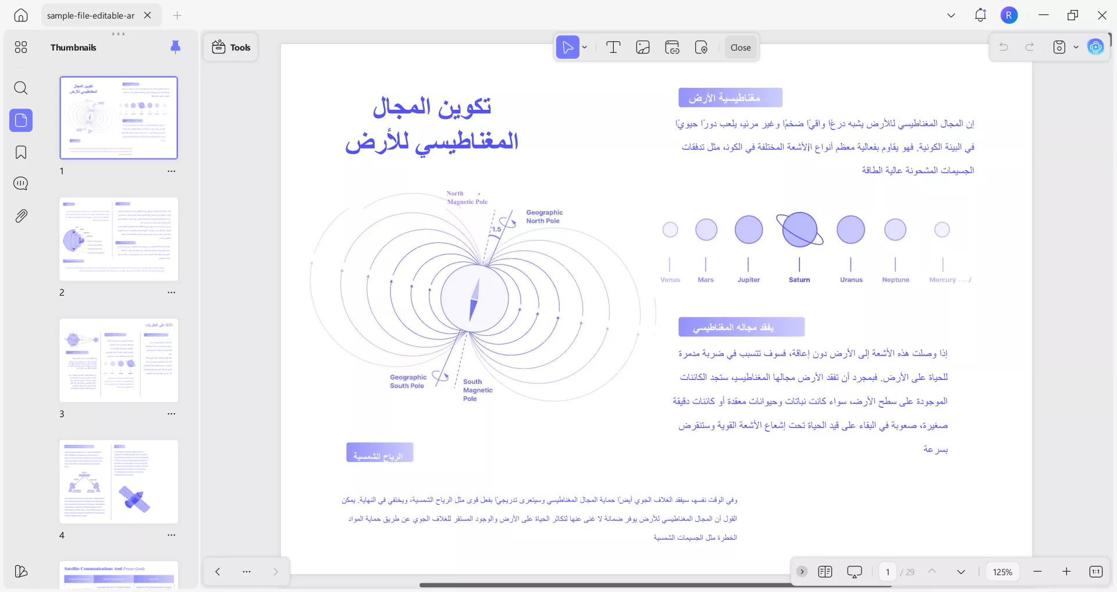The image size is (1117, 592).
Task: Open the 125% zoom level field
Action: (1002, 572)
